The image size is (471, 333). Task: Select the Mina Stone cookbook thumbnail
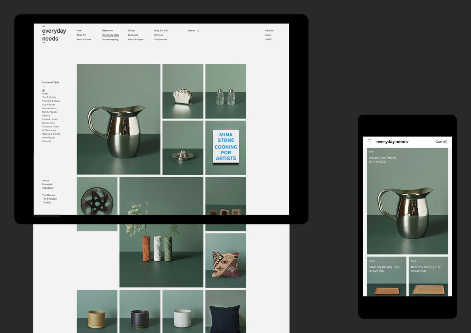225,148
